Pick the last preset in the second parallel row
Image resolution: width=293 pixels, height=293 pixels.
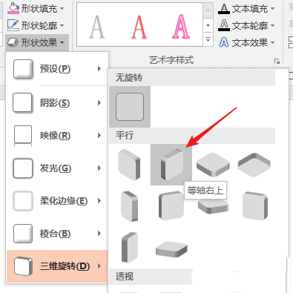click(255, 205)
